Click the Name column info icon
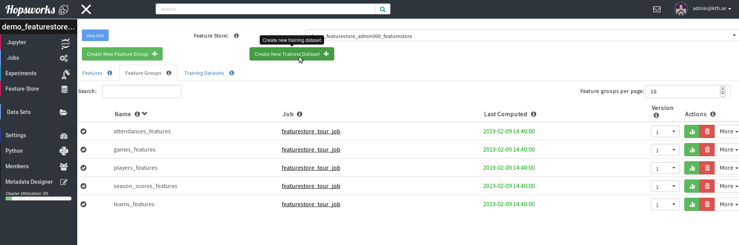739x245 pixels. click(137, 114)
